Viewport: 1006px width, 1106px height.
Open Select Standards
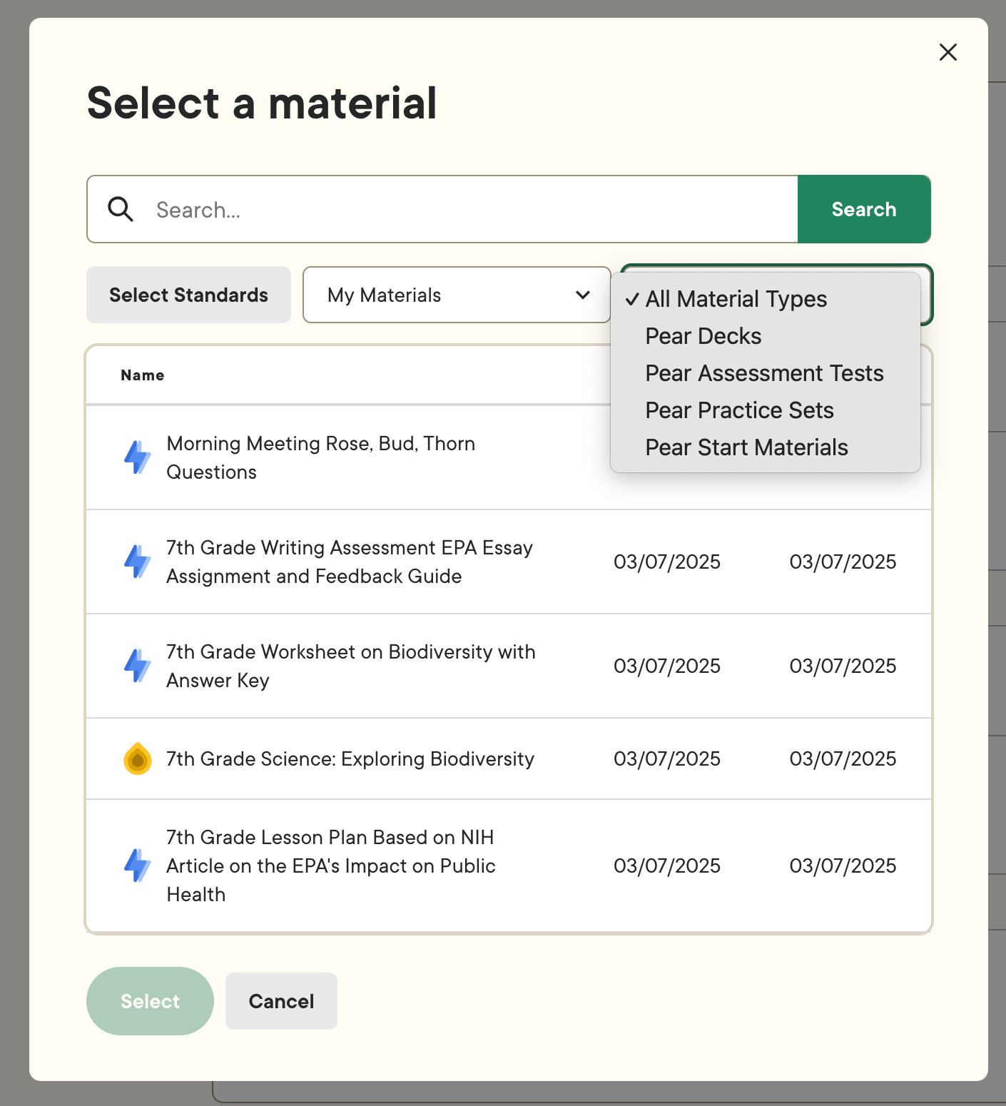pos(188,295)
